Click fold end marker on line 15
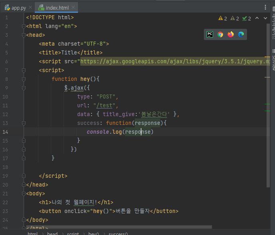 coord(24,141)
